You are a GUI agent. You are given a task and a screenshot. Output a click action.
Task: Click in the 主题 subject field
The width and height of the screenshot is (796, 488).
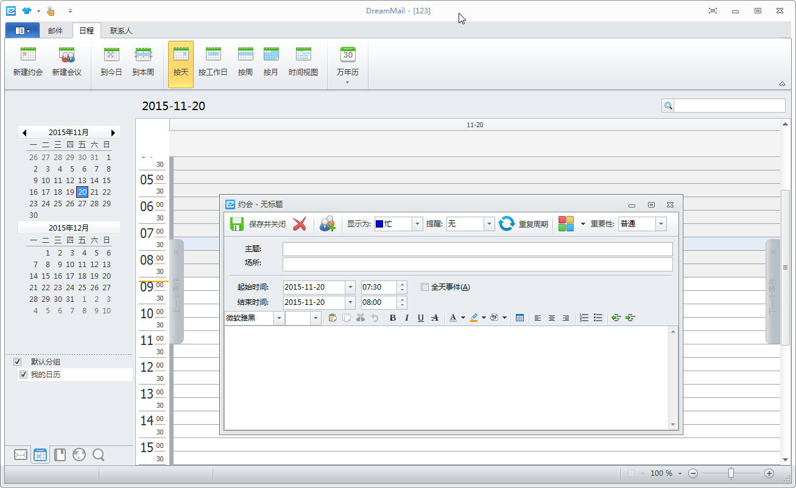[477, 249]
